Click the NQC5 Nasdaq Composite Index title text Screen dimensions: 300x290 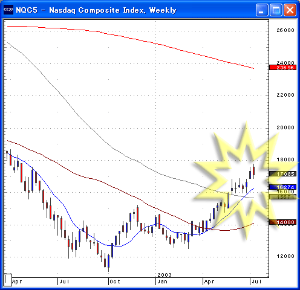click(x=96, y=10)
